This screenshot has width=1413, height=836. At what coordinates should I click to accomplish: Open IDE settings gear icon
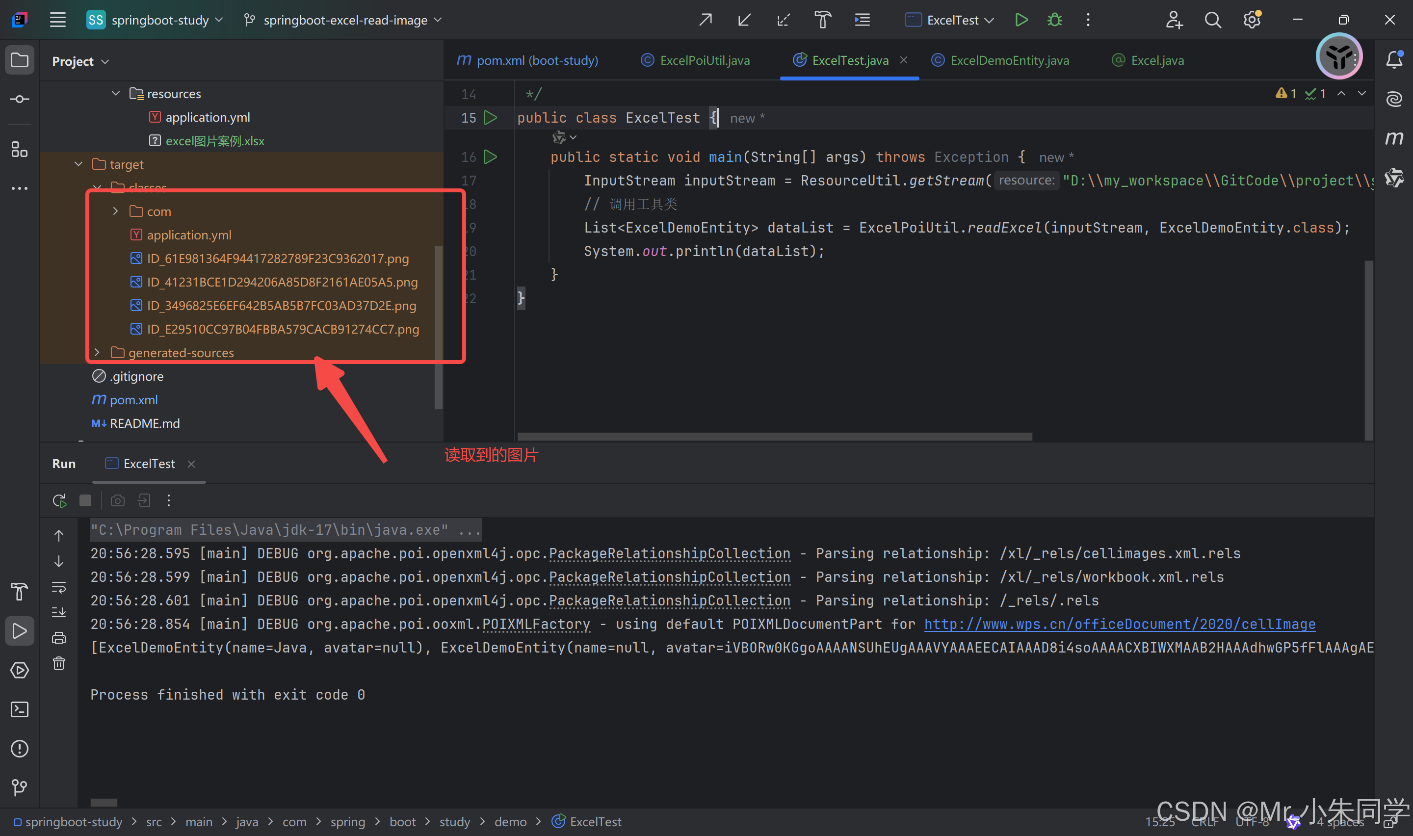1252,20
